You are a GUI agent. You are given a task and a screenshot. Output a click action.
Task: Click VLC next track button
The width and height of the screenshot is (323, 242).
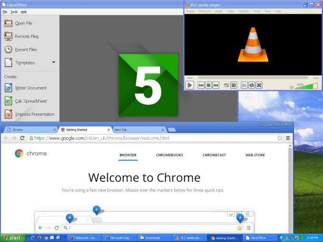point(216,85)
